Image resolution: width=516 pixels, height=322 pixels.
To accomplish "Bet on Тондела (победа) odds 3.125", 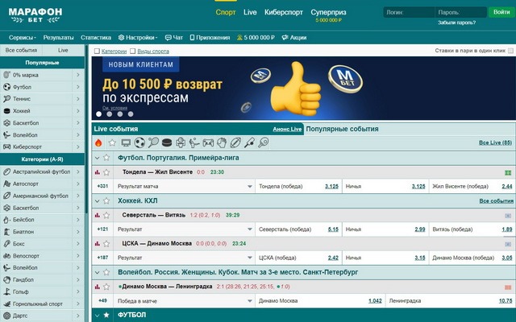I will click(x=331, y=186).
